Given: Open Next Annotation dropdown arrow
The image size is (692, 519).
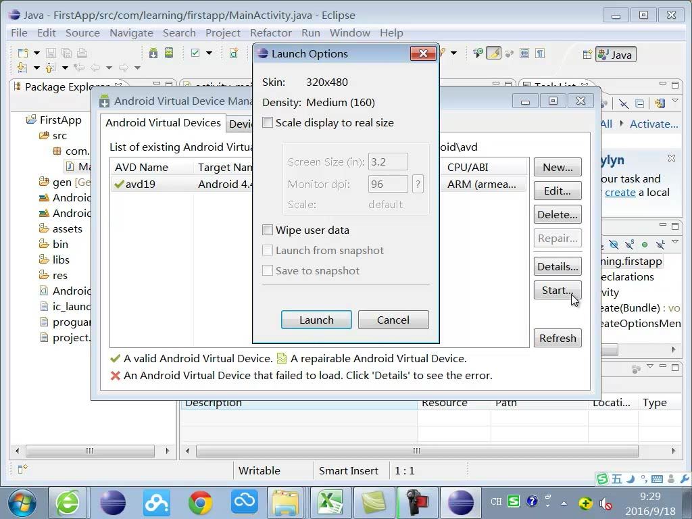Looking at the screenshot, I should click(x=36, y=68).
